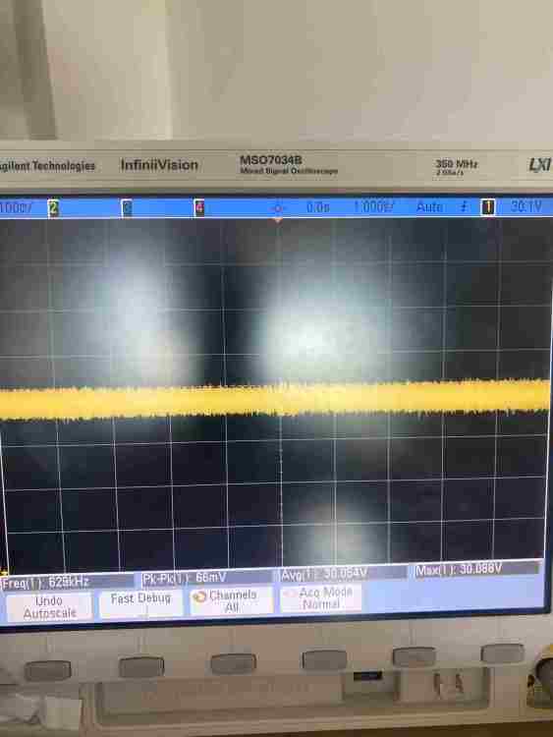Viewport: 553px width, 737px height.
Task: Click the rotary knob icon beside Channels All
Action: (199, 596)
